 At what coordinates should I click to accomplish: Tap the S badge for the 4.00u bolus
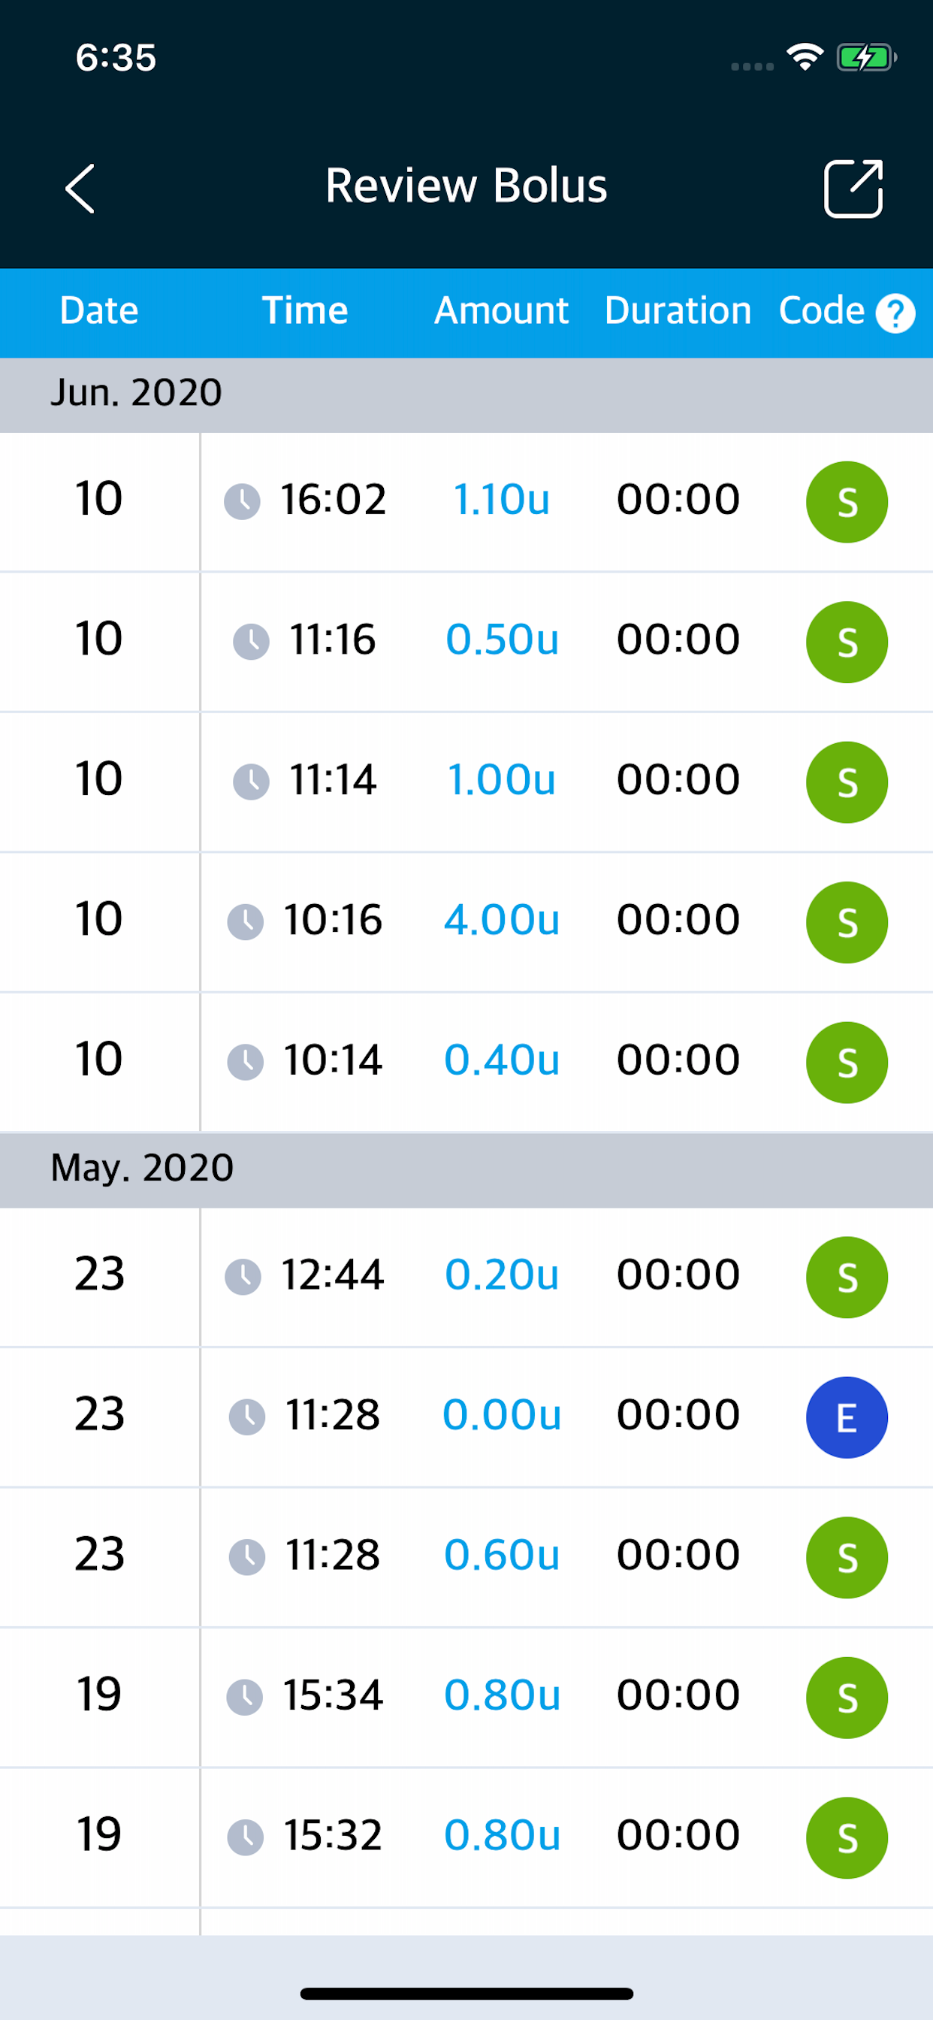coord(847,922)
